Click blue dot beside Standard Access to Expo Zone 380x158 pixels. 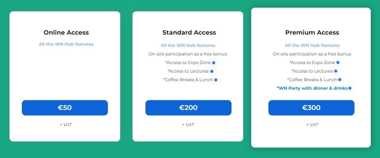(x=214, y=63)
